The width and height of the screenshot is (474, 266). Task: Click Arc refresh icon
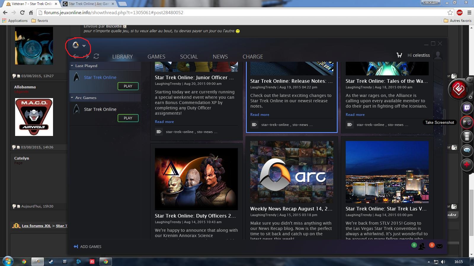(x=96, y=56)
